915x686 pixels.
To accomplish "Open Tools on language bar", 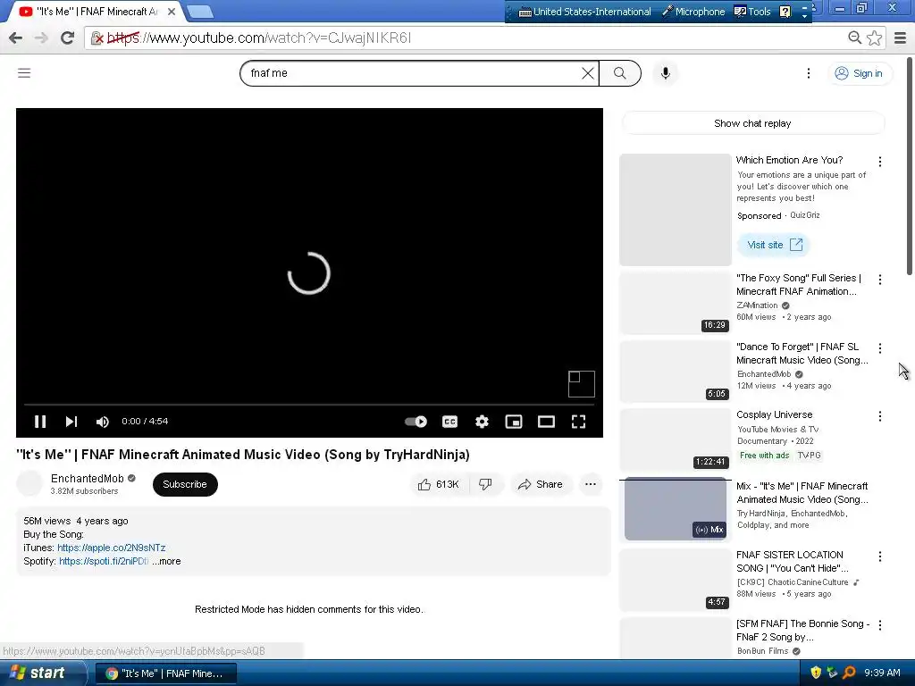I will pyautogui.click(x=752, y=11).
